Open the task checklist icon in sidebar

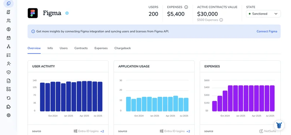tap(8, 55)
